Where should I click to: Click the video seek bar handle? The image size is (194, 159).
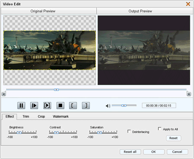56,90
